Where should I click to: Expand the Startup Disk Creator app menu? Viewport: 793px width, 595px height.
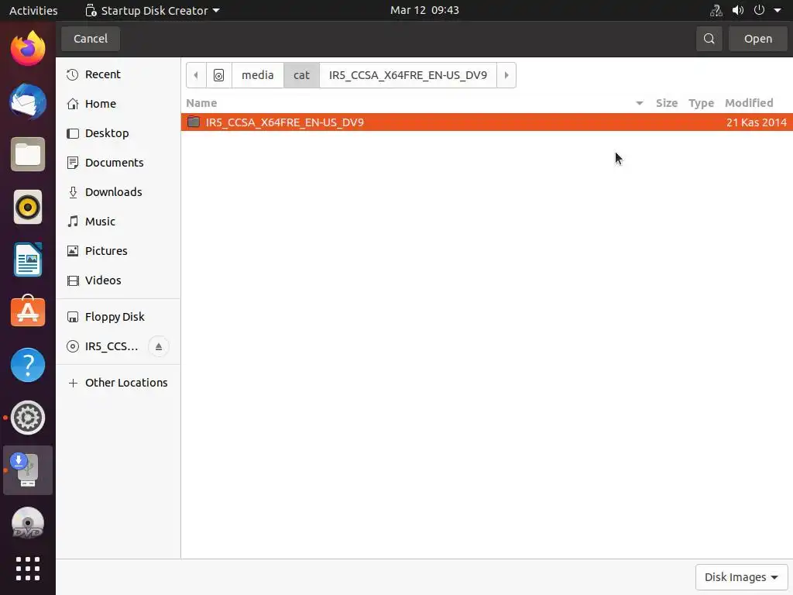click(153, 10)
